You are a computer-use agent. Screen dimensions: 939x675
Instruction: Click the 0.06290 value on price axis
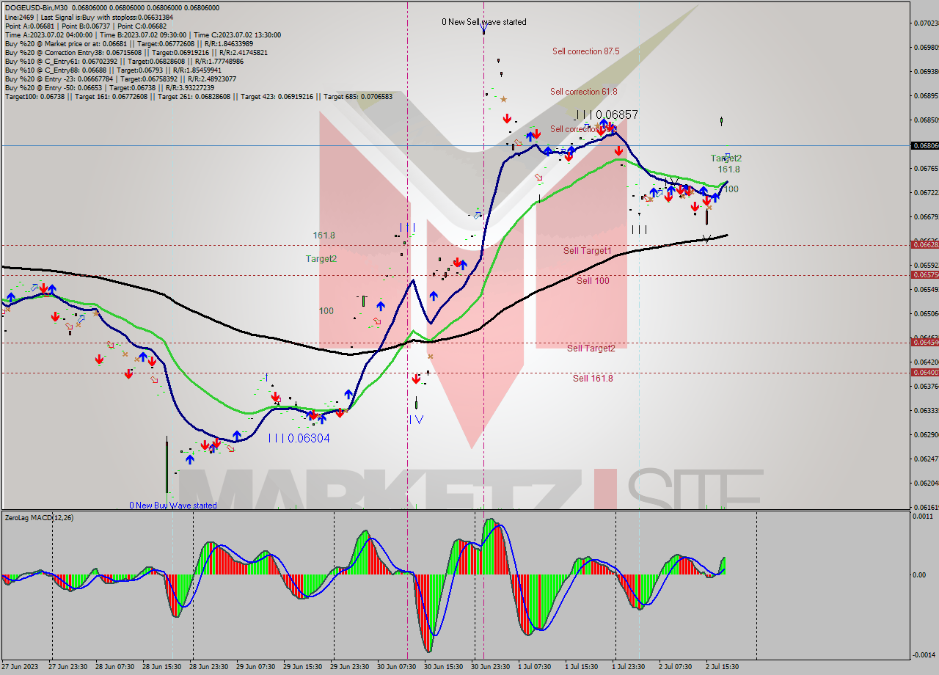[926, 434]
